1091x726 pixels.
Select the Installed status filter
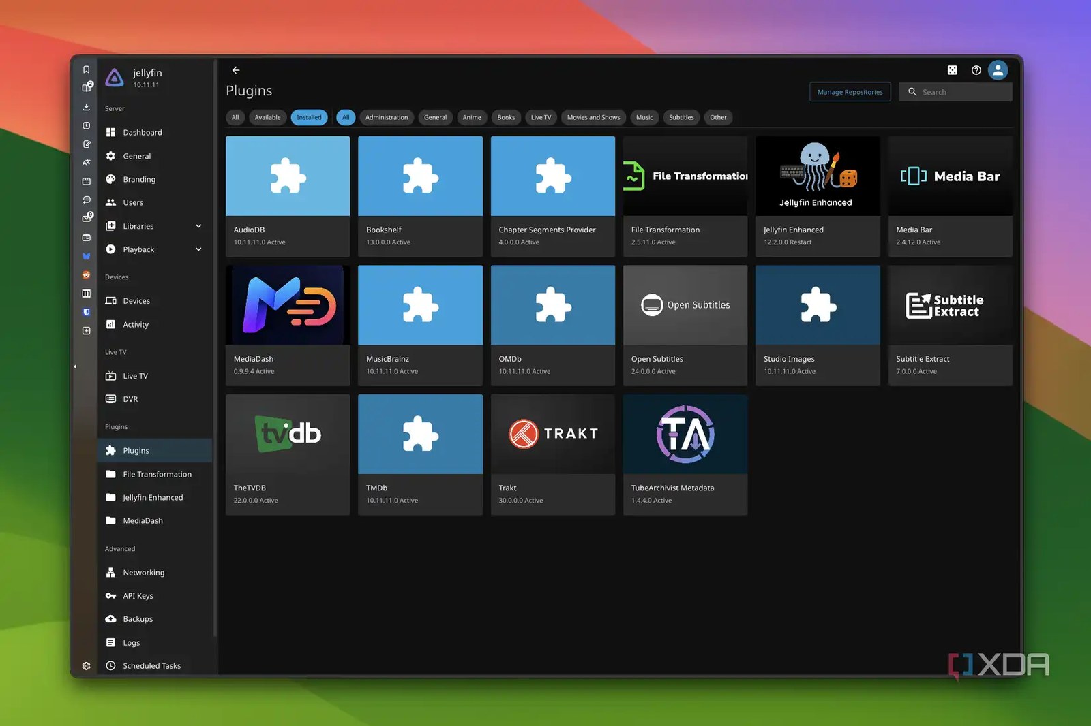coord(309,117)
